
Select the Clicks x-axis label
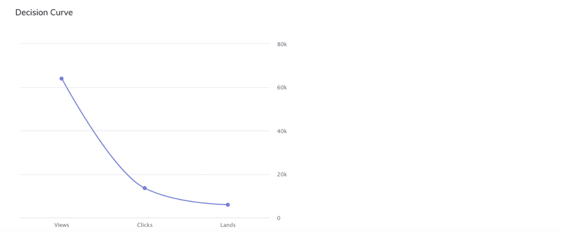pyautogui.click(x=145, y=225)
